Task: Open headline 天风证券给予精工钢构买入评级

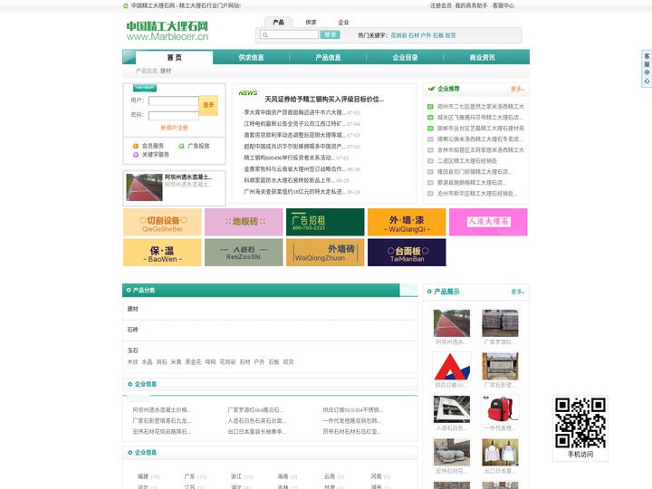Action: [324, 99]
